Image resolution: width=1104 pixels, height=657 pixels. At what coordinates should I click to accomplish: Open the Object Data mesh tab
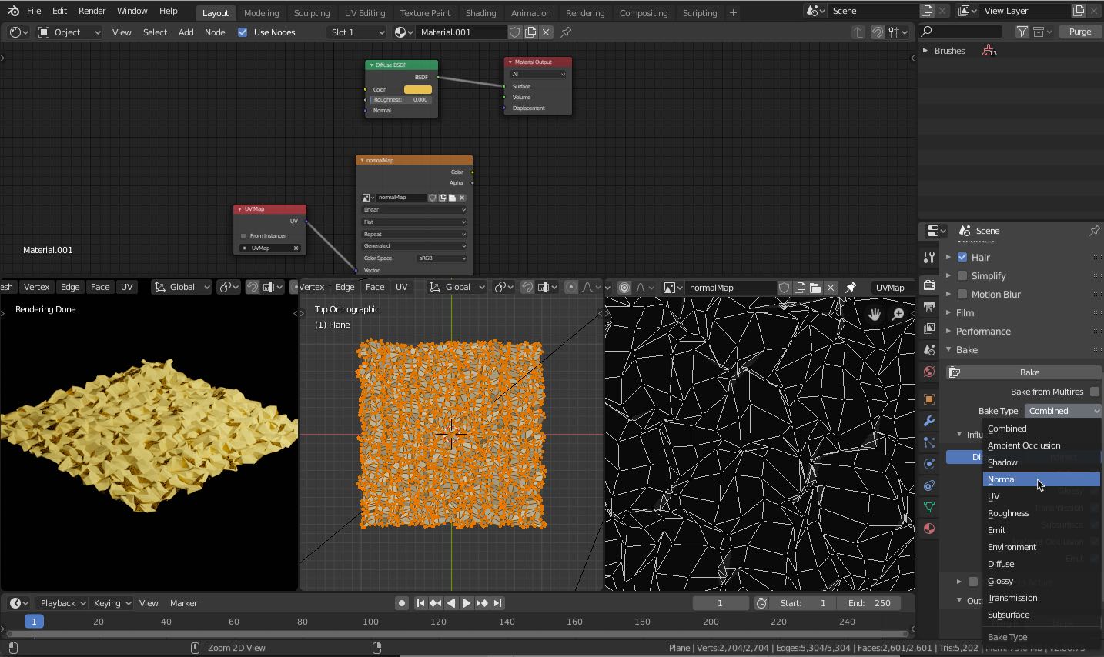[929, 507]
